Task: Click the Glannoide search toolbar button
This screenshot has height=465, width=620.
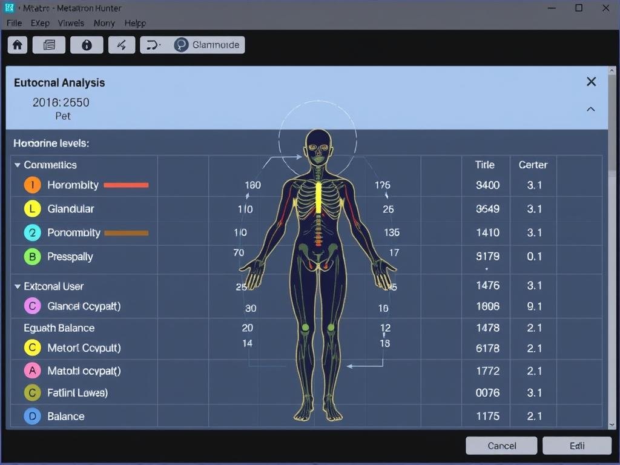Action: pos(208,45)
